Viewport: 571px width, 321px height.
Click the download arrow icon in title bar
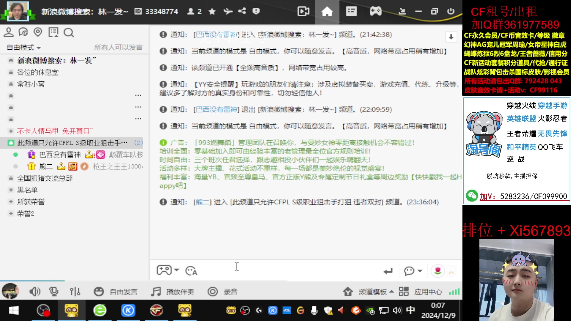pos(402,12)
